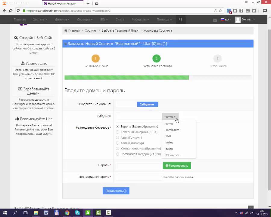
Task: Select Северная Америка (США) server location
Action: [117, 132]
